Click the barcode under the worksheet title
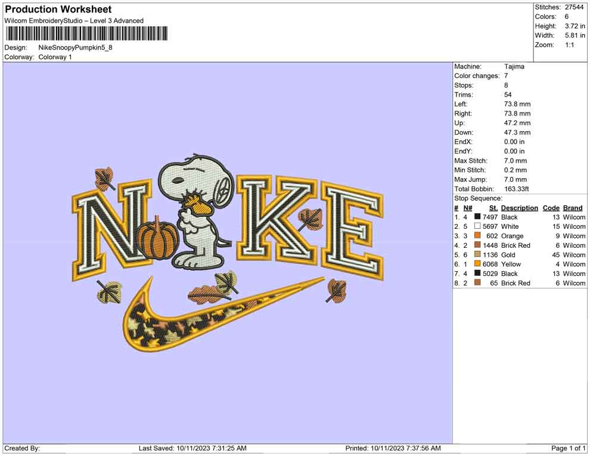Viewport: 590px width, 454px height. (86, 34)
